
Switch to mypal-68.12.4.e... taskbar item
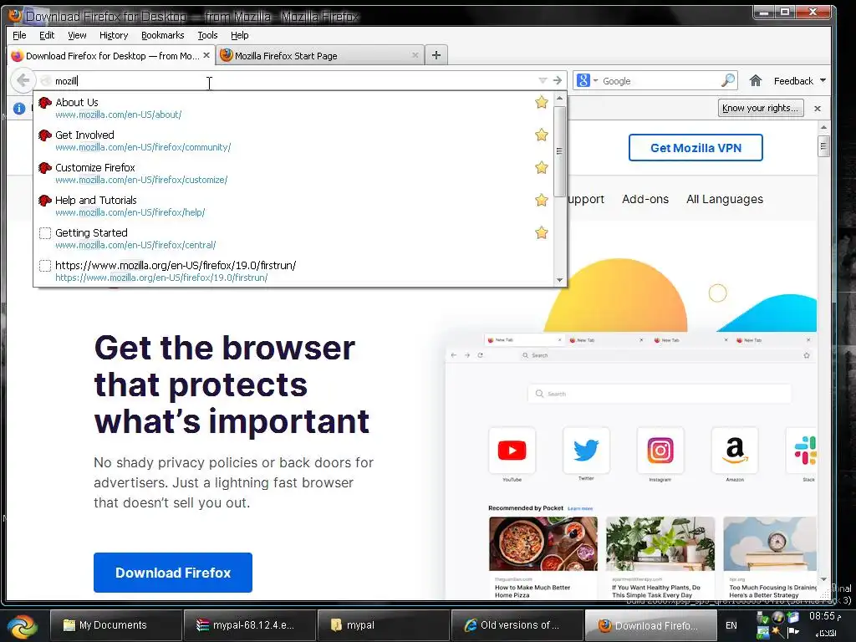249,625
